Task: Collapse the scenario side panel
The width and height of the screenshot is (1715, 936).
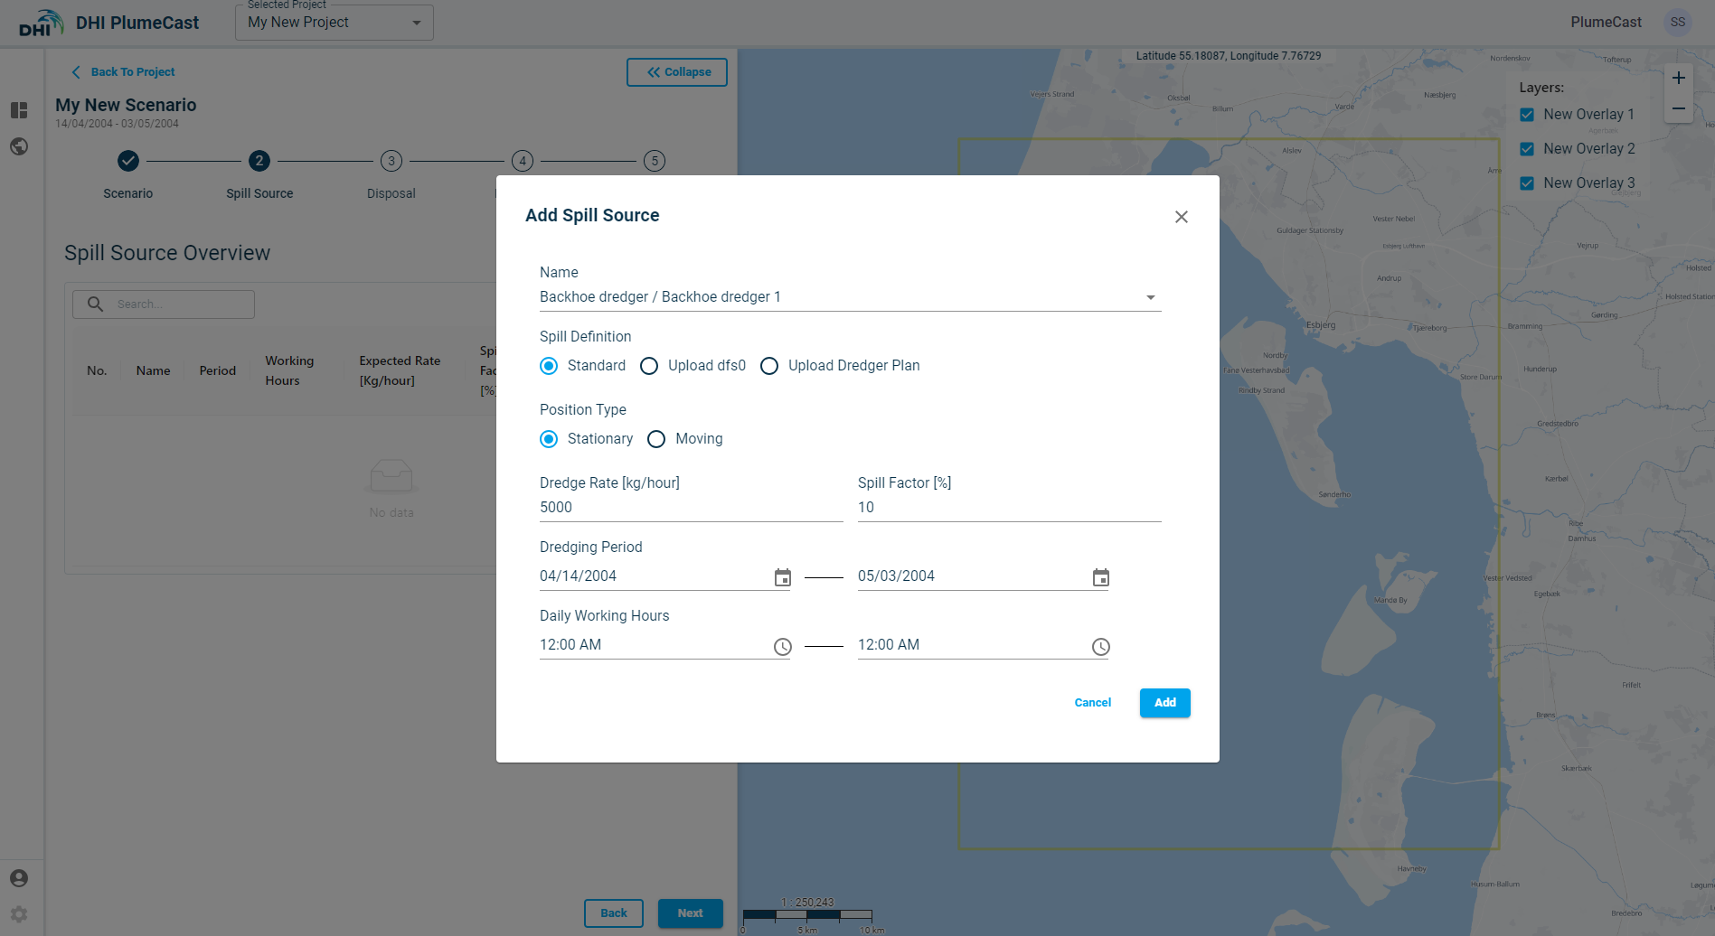Action: (677, 72)
